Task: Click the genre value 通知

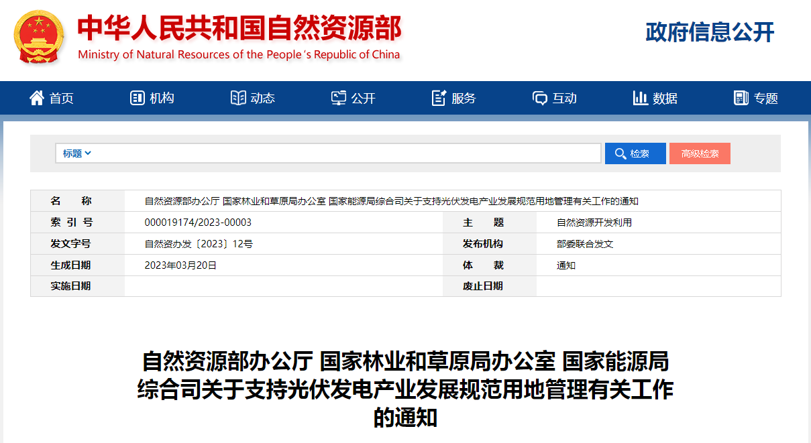Action: click(x=566, y=265)
